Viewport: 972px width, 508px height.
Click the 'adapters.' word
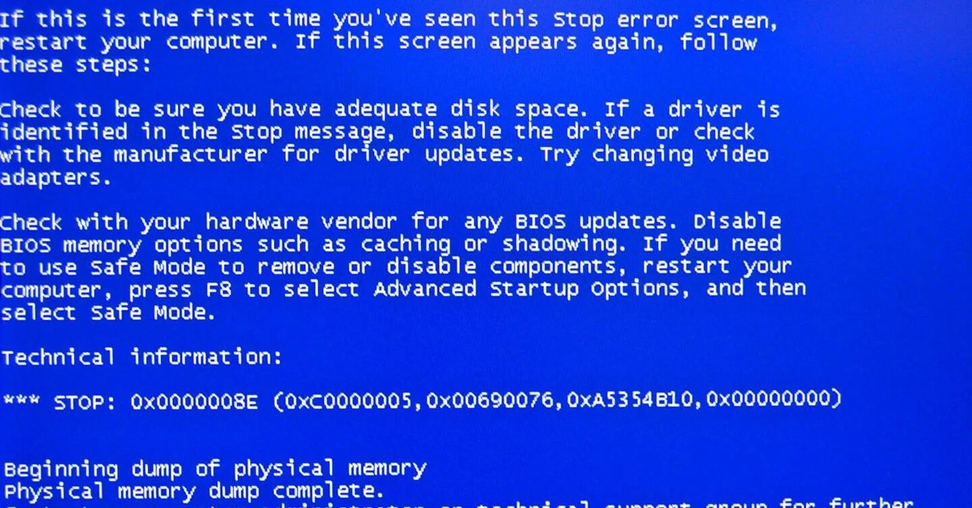pyautogui.click(x=55, y=179)
